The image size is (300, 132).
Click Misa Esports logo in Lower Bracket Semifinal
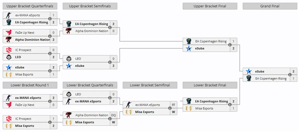click(129, 112)
